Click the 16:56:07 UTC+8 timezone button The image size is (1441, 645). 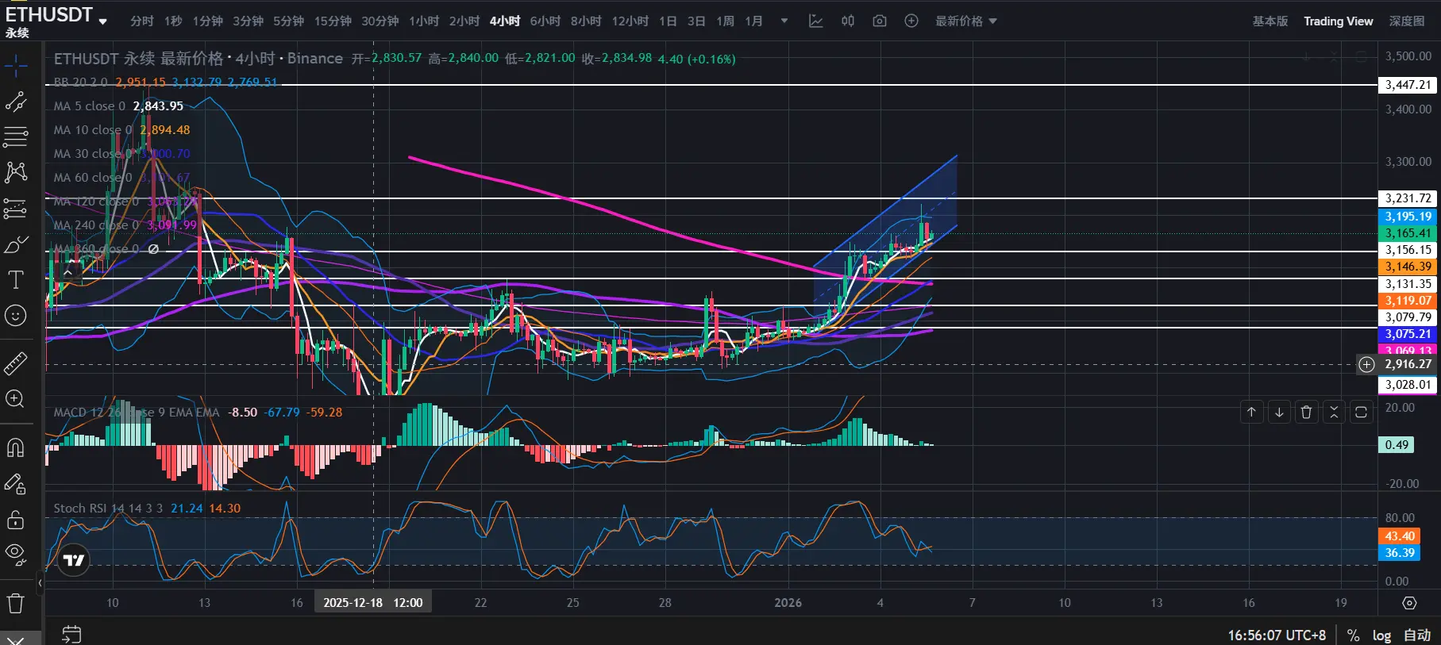[1277, 635]
